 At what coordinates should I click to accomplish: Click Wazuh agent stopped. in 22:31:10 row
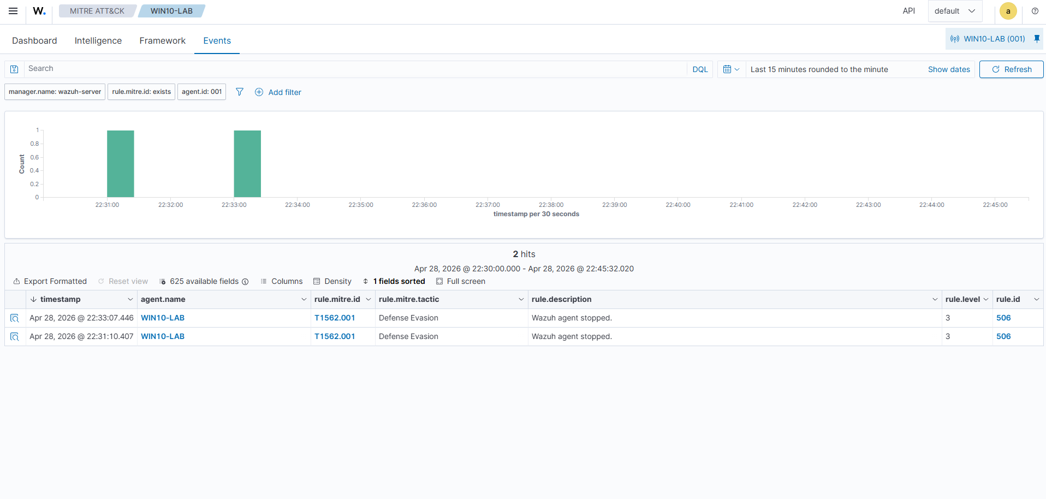coord(572,336)
